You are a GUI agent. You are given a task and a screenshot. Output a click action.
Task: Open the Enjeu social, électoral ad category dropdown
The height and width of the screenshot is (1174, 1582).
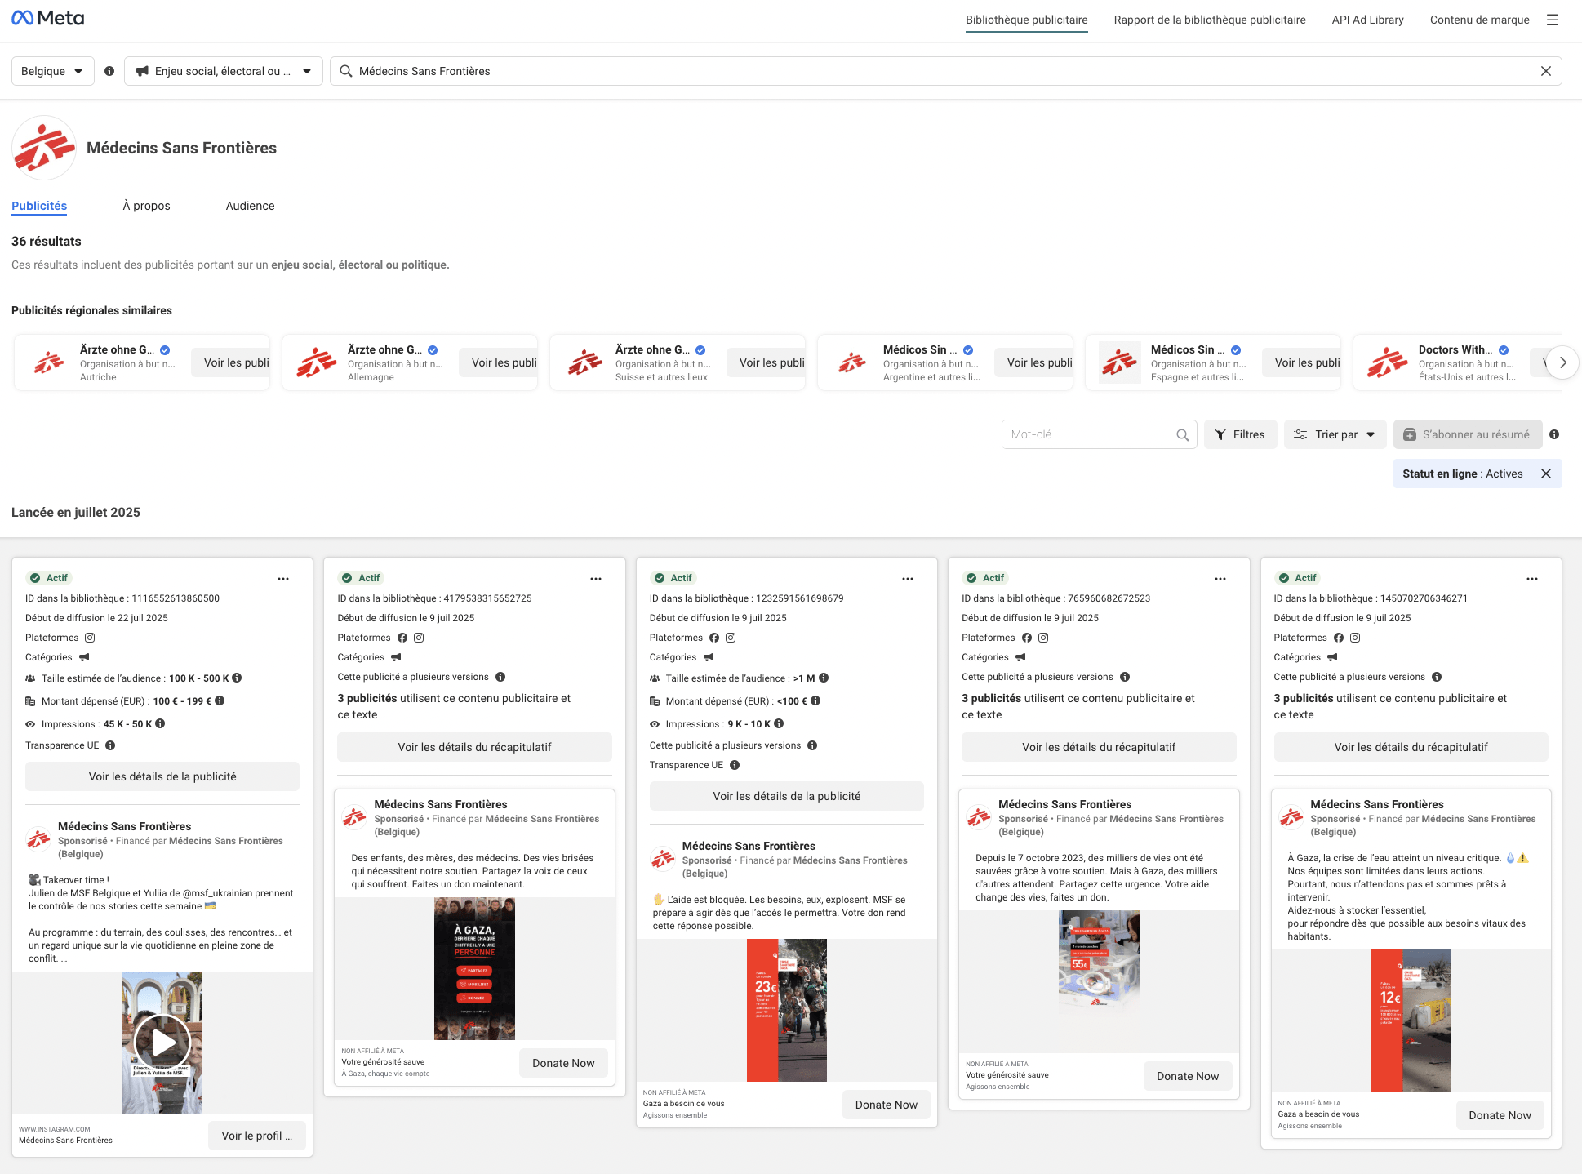point(224,71)
